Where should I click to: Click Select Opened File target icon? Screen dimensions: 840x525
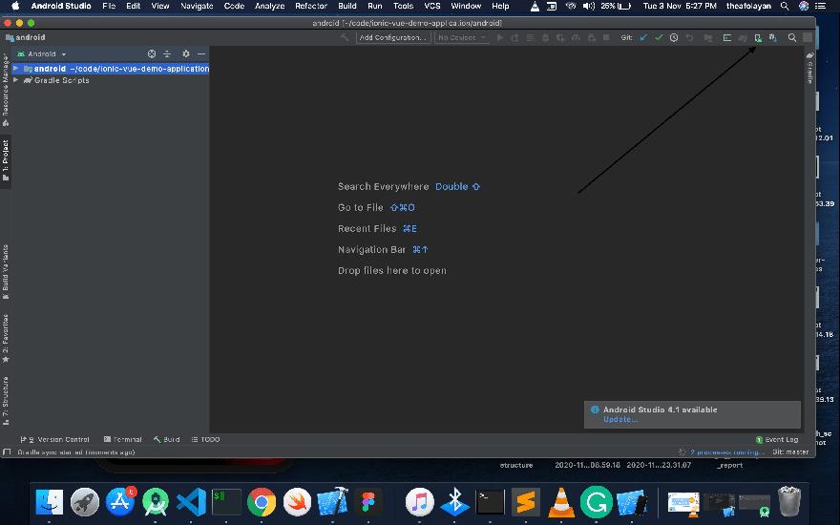tap(152, 54)
